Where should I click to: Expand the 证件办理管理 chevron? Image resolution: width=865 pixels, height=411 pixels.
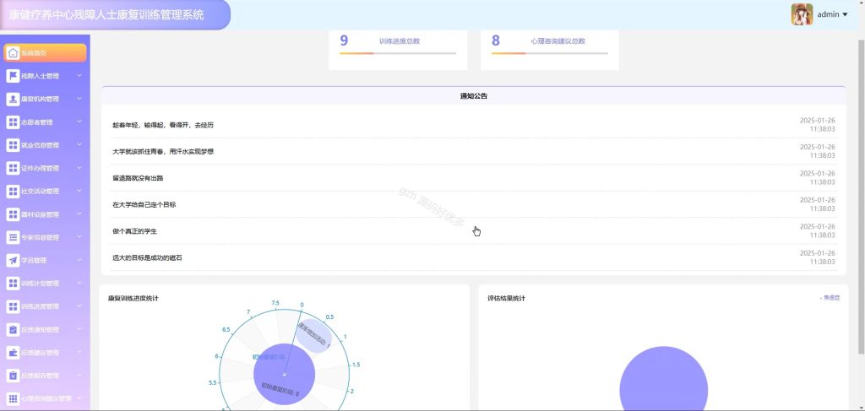(x=79, y=168)
